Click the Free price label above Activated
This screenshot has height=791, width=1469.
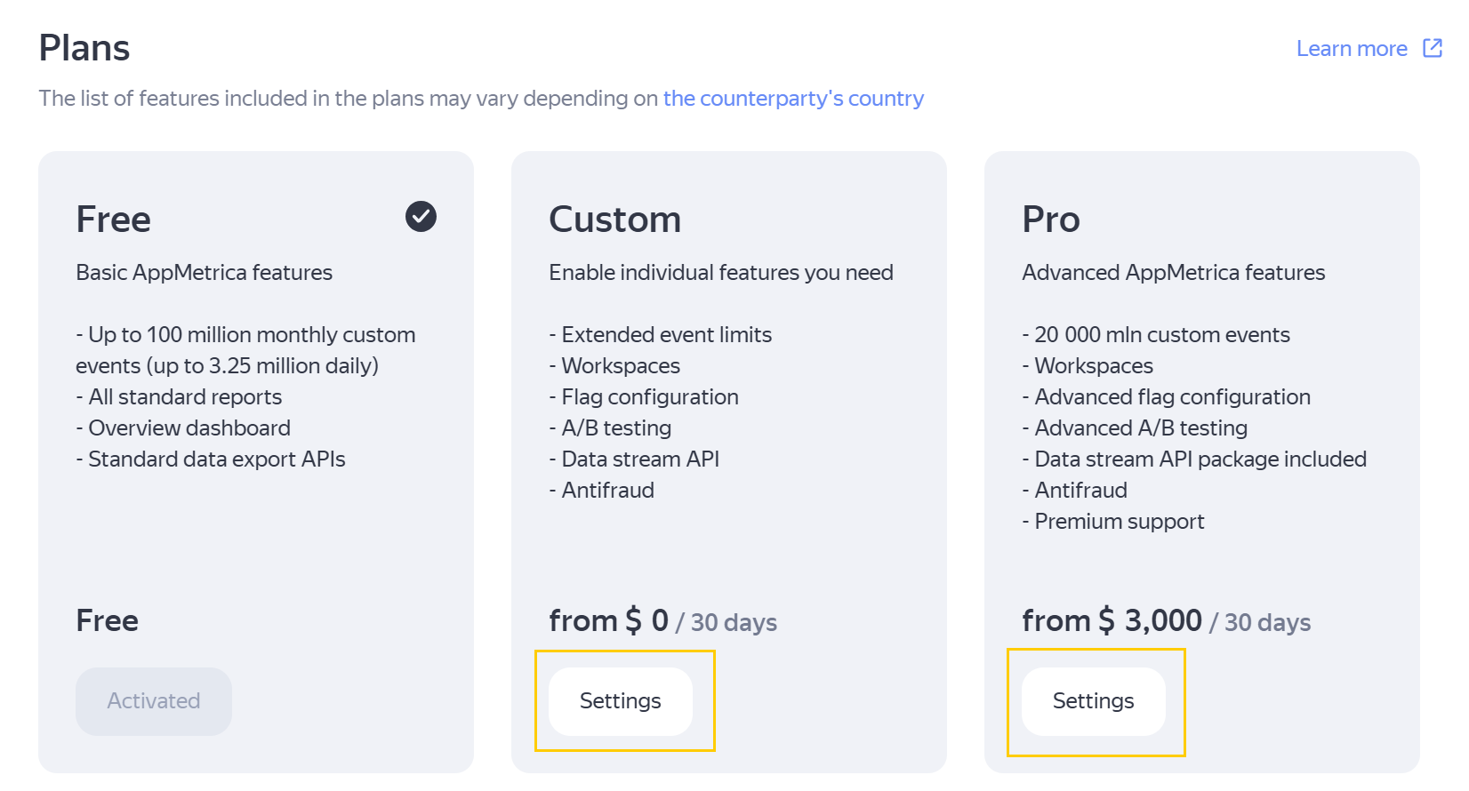[x=107, y=620]
